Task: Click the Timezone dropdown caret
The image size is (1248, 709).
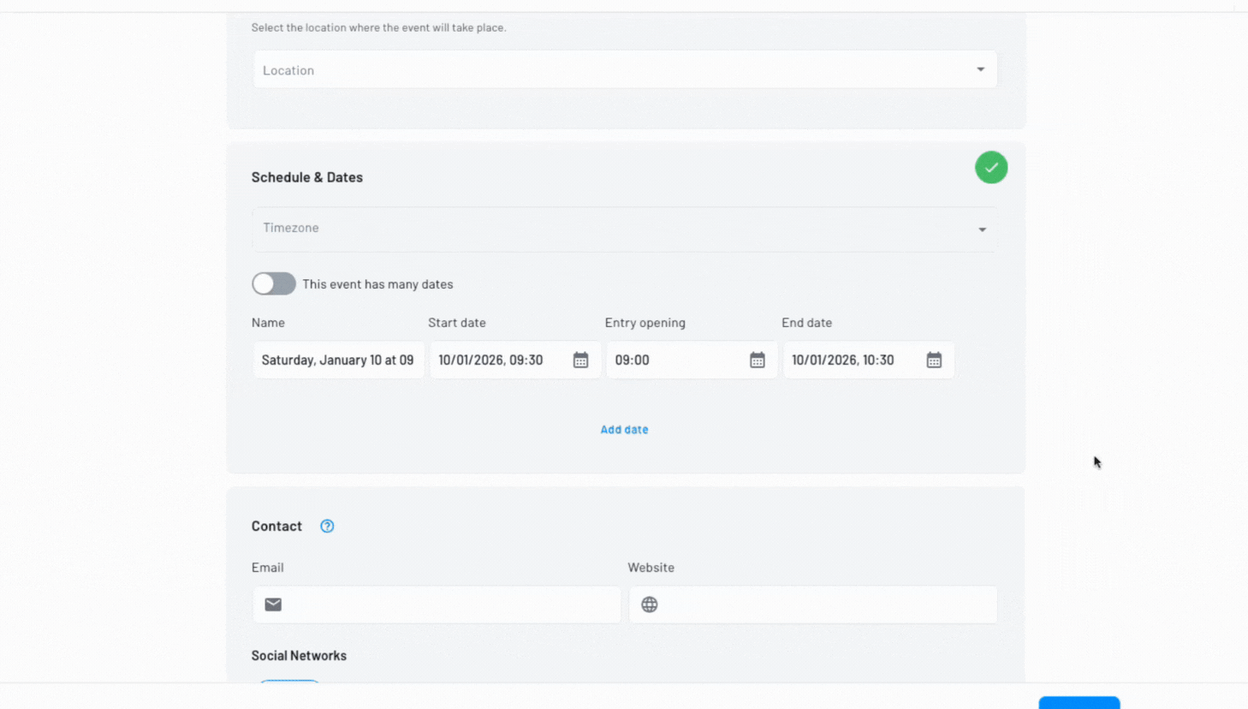Action: coord(982,229)
